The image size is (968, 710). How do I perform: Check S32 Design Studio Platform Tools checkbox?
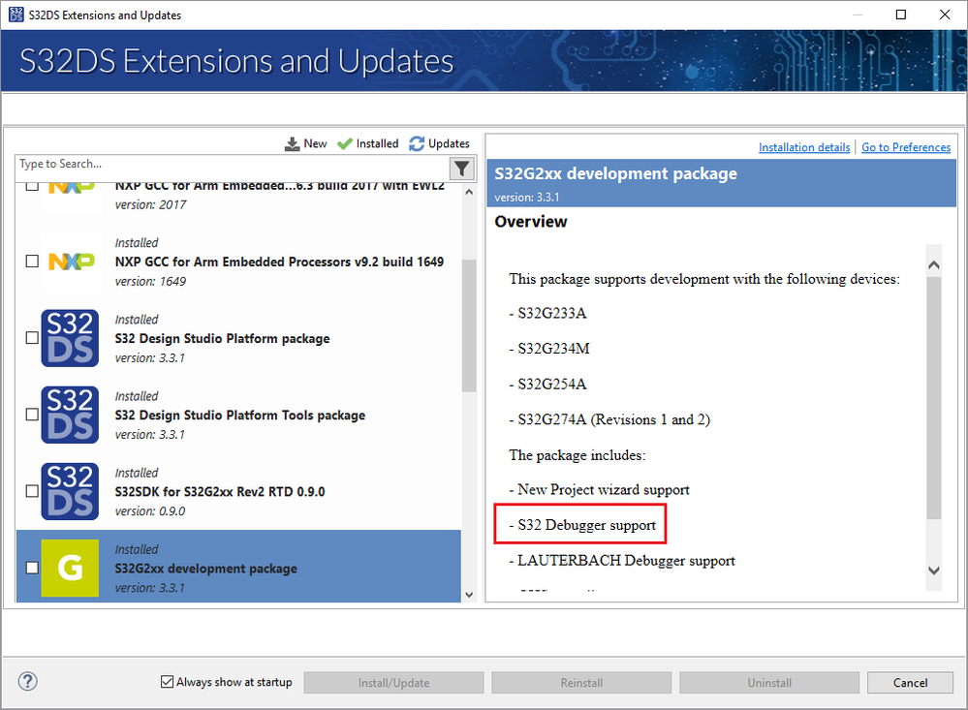32,415
